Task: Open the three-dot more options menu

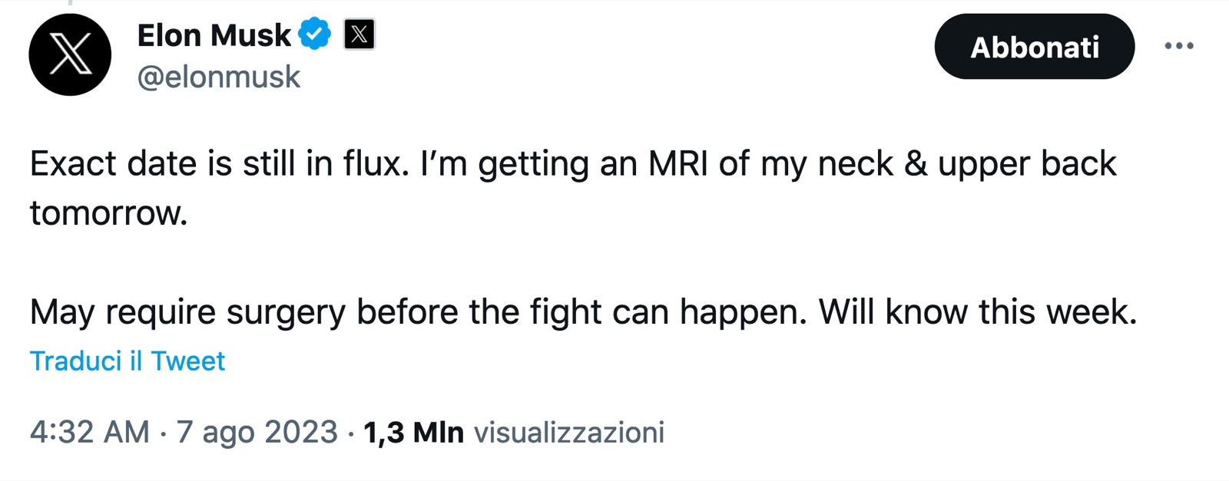Action: (1178, 46)
